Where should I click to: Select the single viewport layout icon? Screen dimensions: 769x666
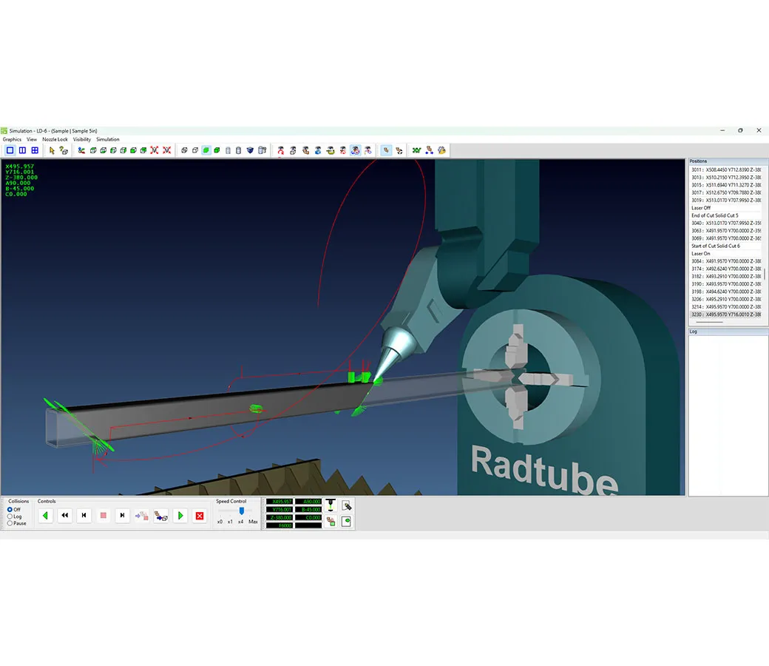pyautogui.click(x=10, y=150)
